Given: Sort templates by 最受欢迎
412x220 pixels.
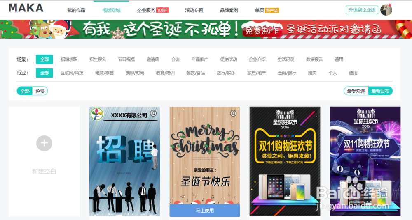Looking at the screenshot, I should pyautogui.click(x=356, y=91).
